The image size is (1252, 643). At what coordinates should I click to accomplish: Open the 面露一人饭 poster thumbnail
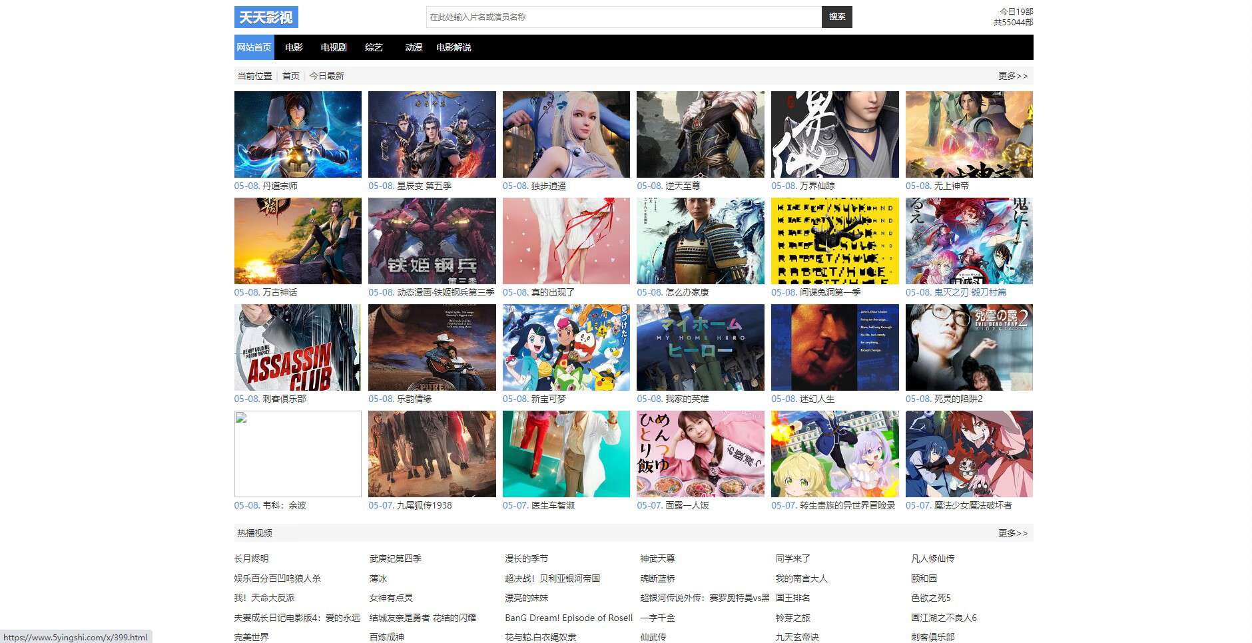pos(701,454)
